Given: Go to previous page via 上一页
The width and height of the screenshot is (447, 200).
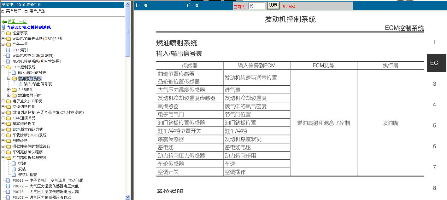Looking at the screenshot, I should (x=141, y=6).
